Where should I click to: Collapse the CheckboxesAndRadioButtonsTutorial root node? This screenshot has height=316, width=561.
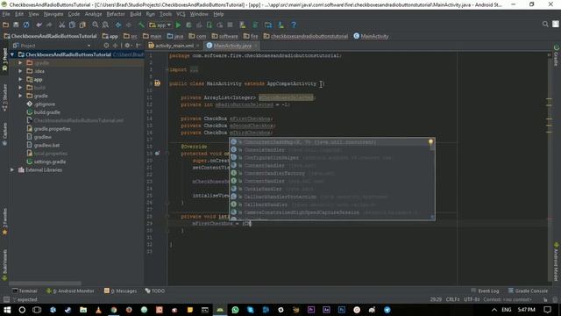click(12, 54)
